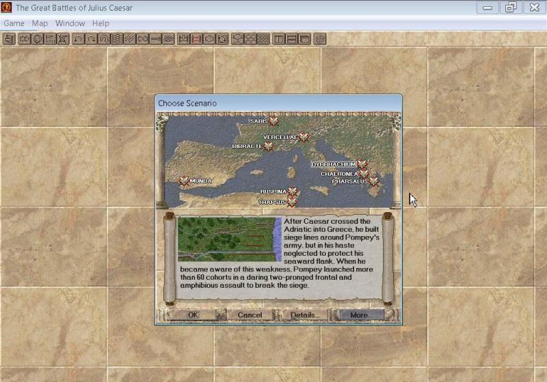Viewport: 547px width, 382px height.
Task: Choose the Bibracte crossed-swords marker
Action: (269, 146)
